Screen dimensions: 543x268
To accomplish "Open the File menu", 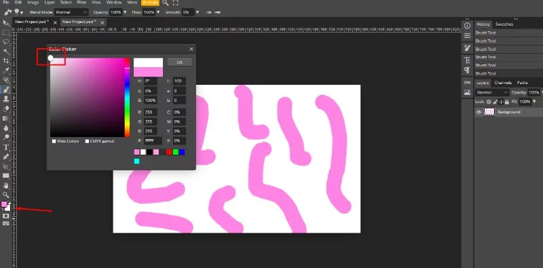I will coord(6,3).
